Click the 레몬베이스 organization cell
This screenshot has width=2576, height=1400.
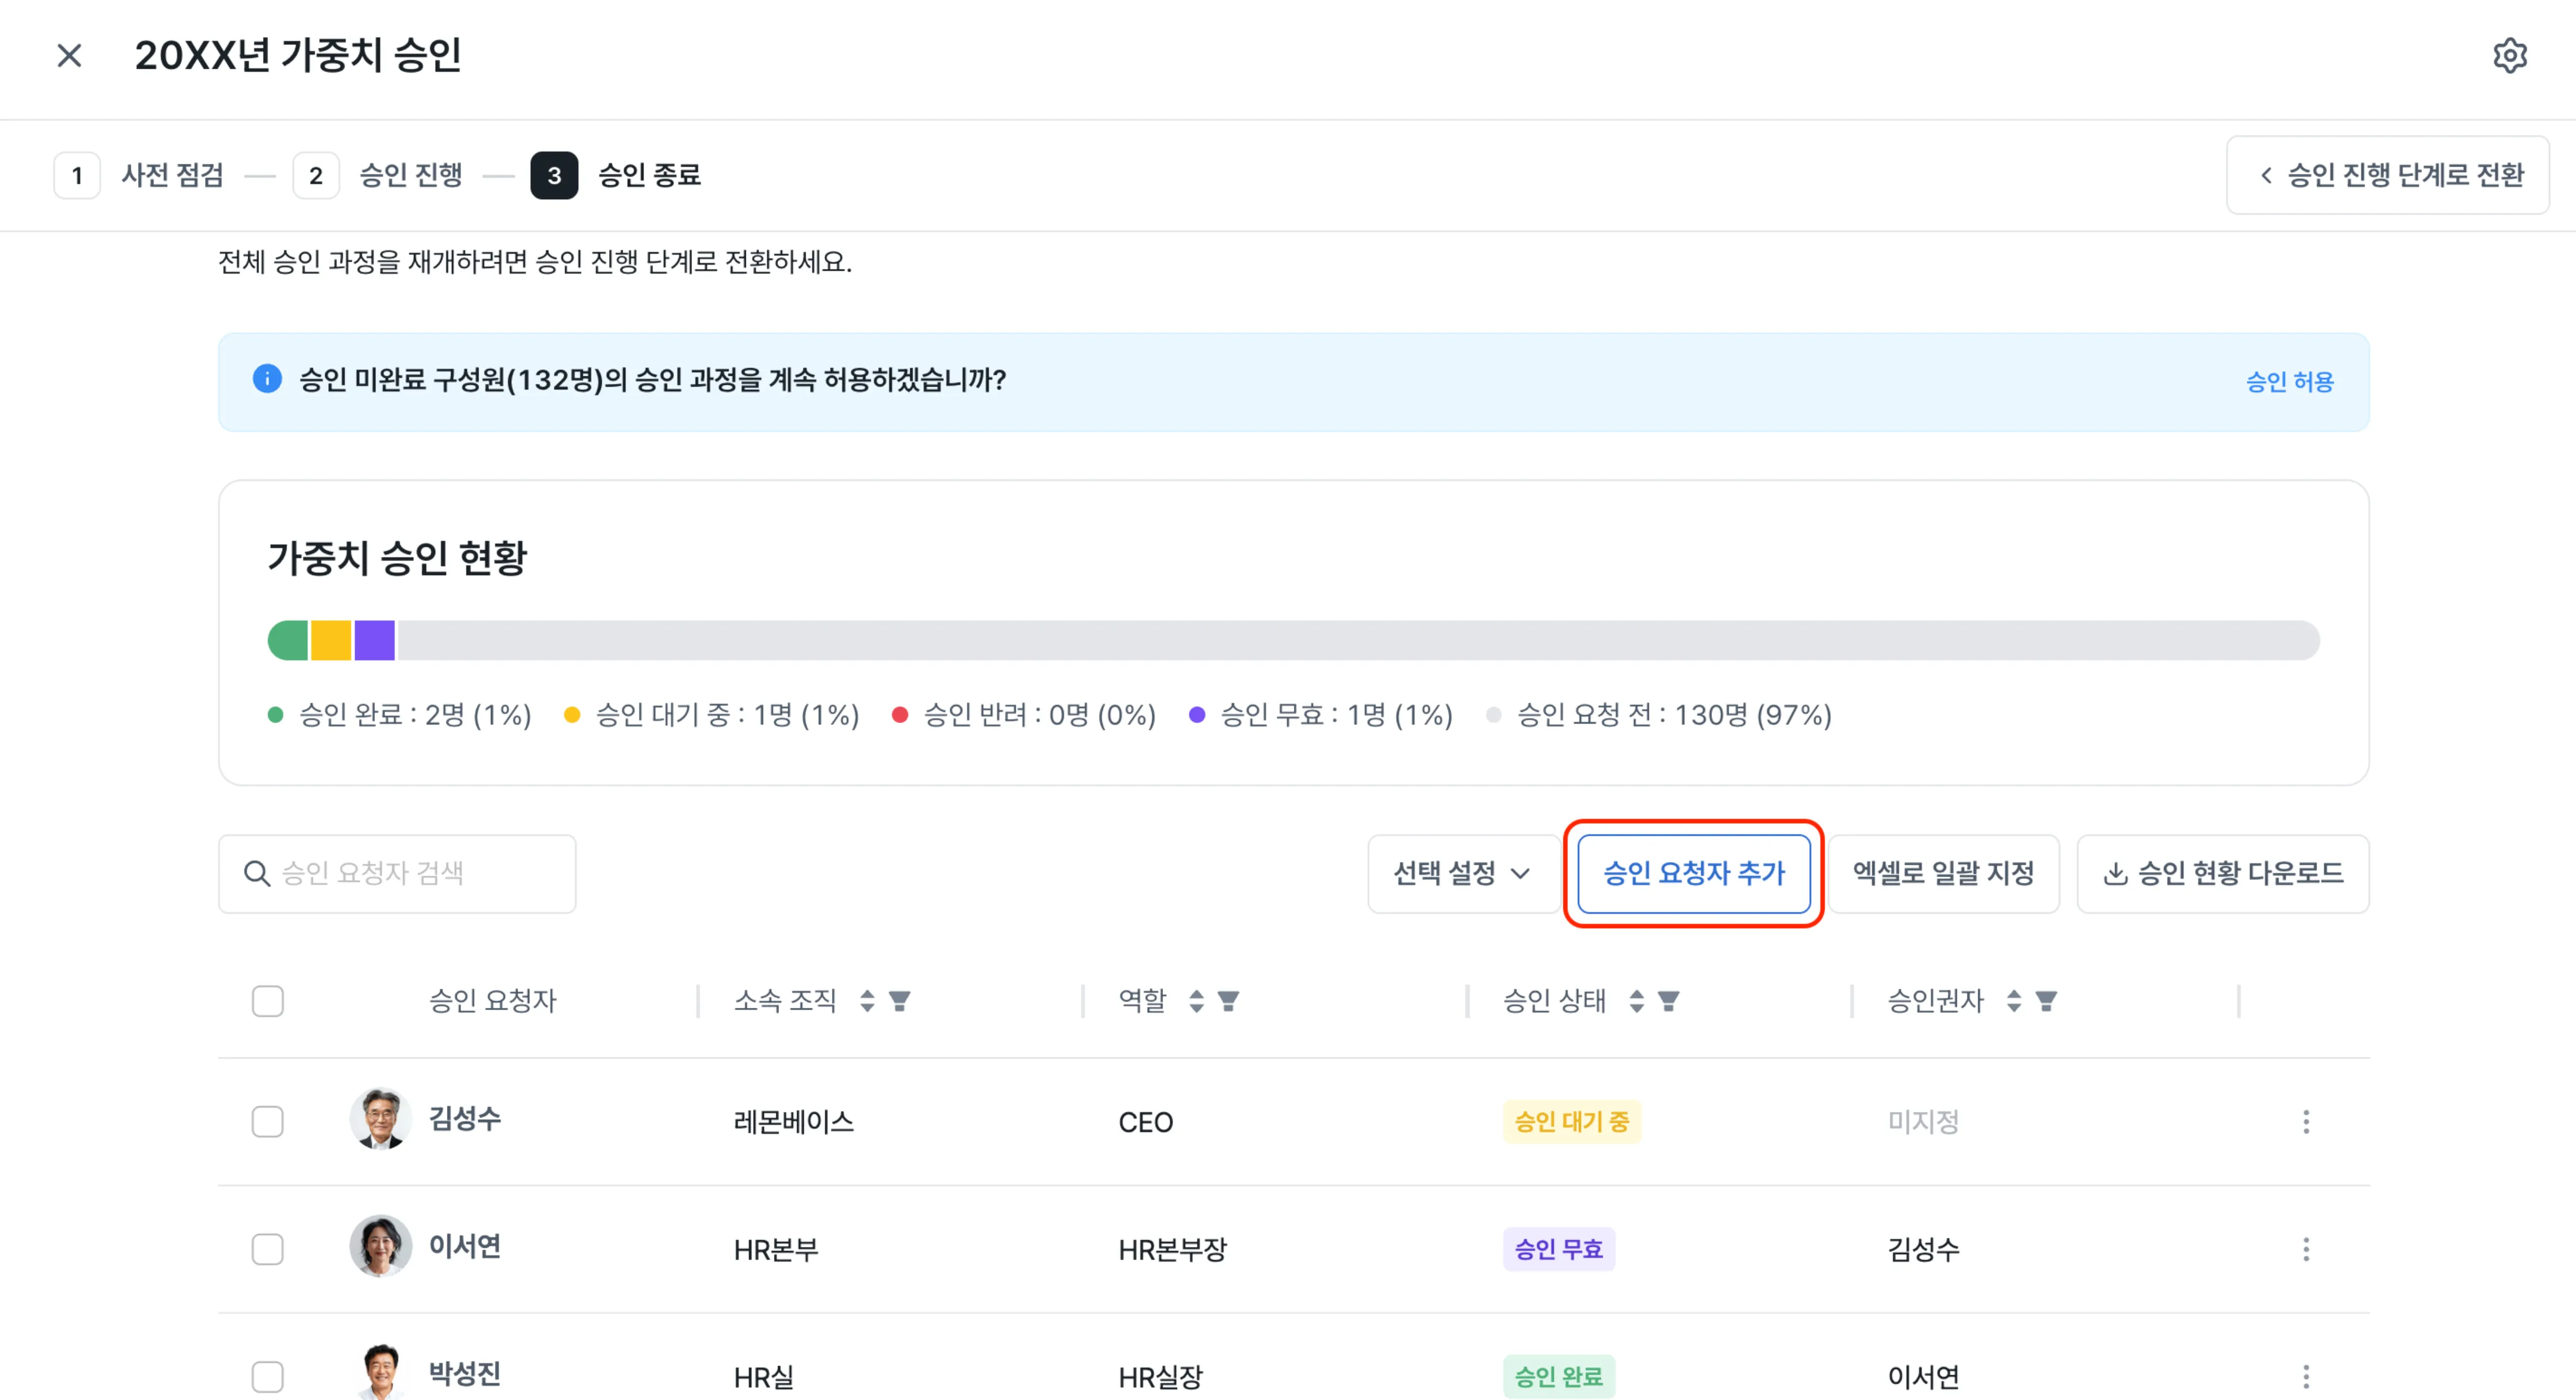(x=794, y=1122)
